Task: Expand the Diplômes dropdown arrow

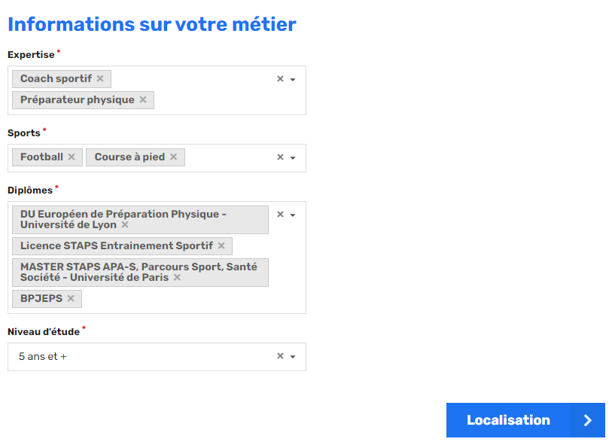Action: click(293, 215)
